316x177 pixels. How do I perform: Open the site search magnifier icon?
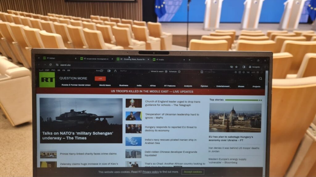[x=260, y=79]
